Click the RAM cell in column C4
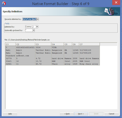This screenshot has height=118, width=122. [58, 61]
